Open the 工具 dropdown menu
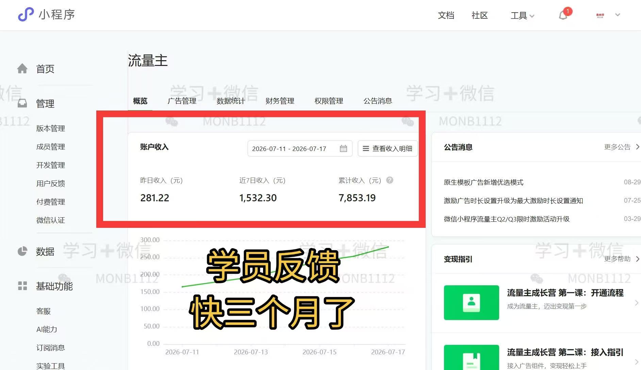Image resolution: width=641 pixels, height=370 pixels. 522,15
